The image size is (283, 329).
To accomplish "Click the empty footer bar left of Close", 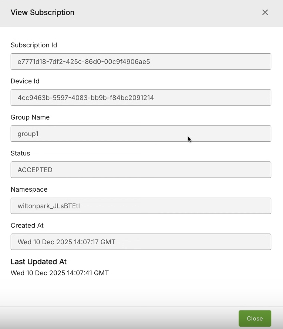I will point(118,318).
